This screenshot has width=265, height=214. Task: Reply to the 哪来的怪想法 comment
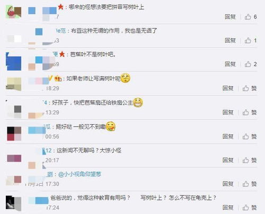tap(230, 17)
